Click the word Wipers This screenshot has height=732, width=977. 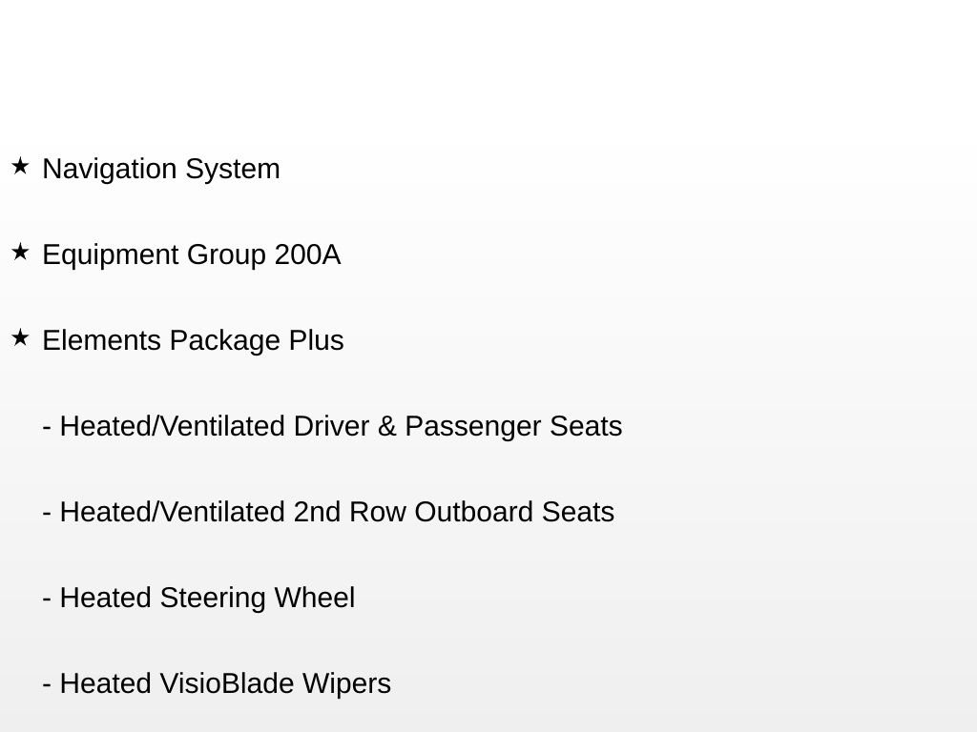point(347,684)
